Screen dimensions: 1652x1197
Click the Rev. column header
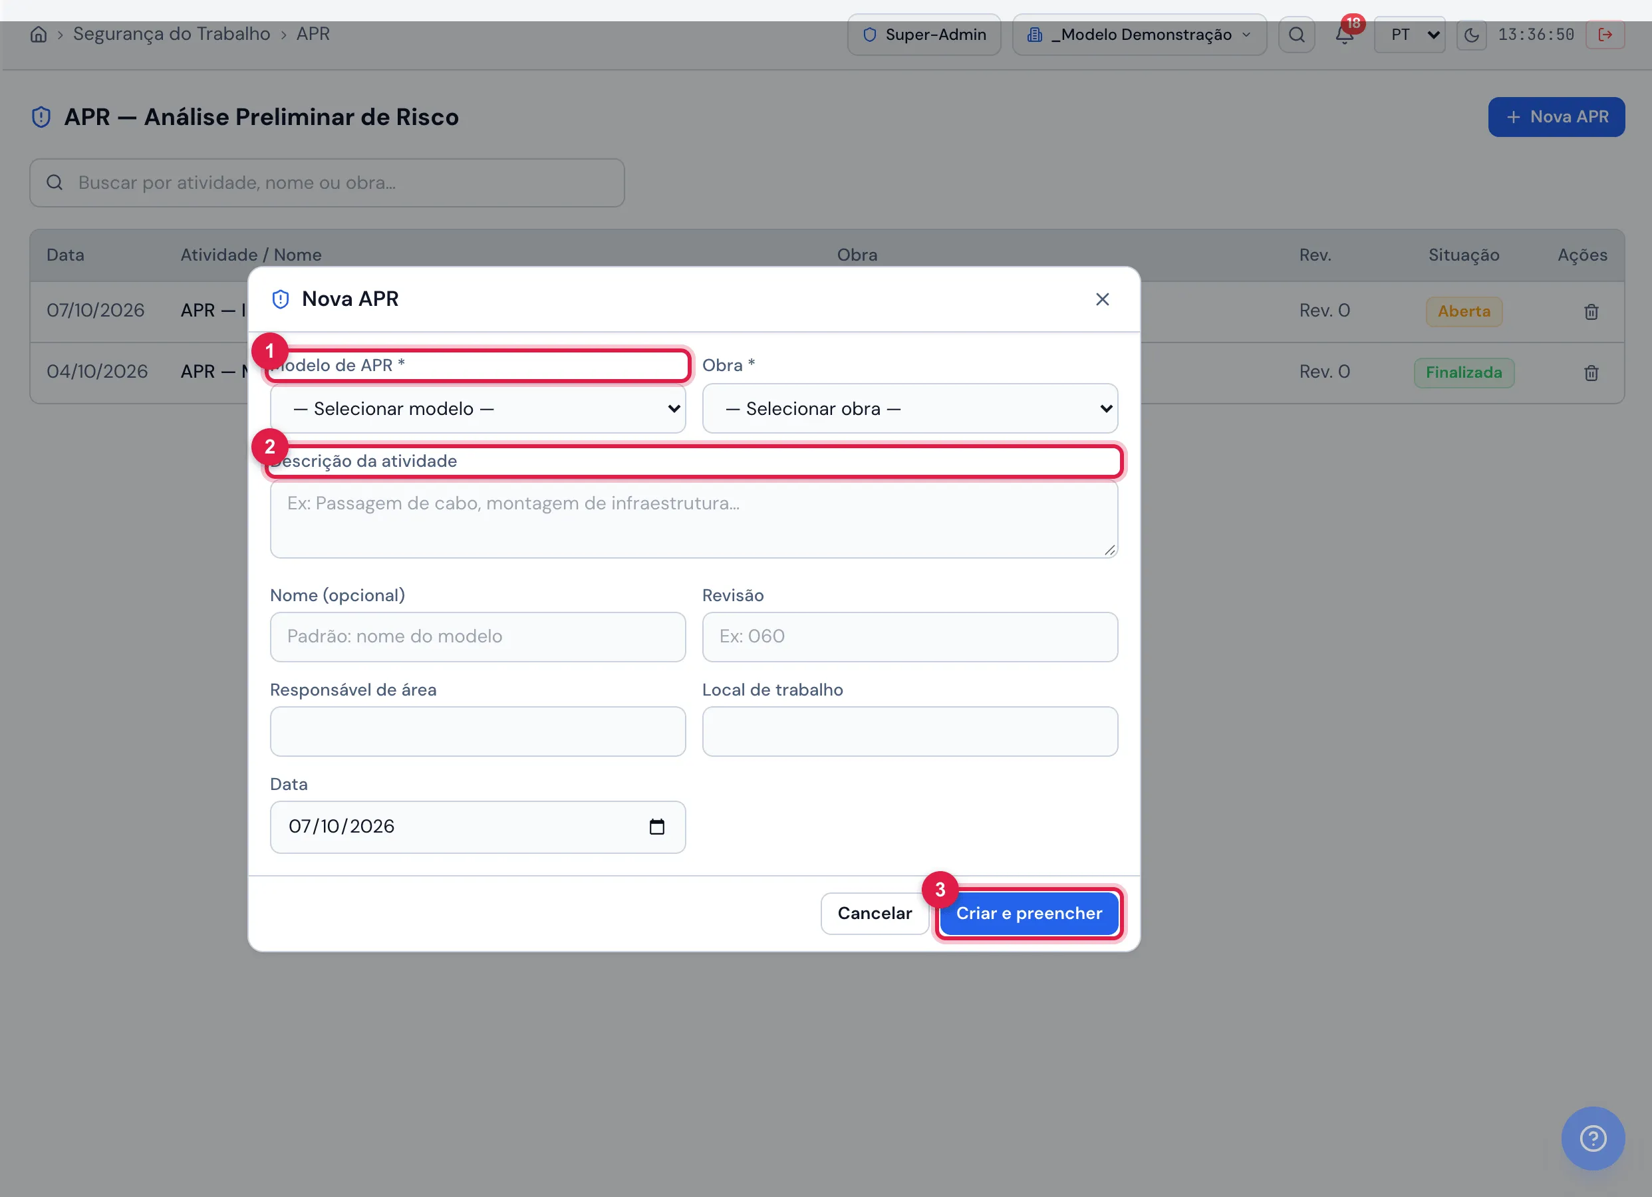[x=1315, y=255]
